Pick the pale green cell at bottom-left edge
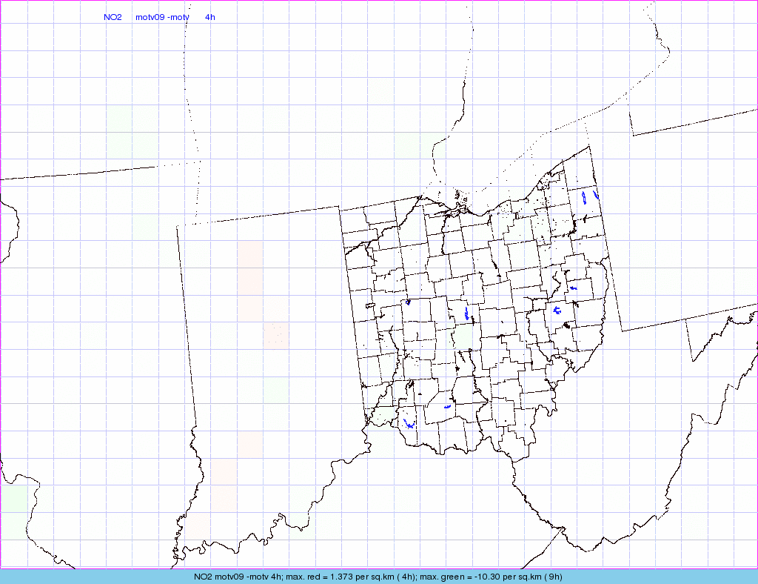Viewport: 758px width, 584px height. pos(13,510)
